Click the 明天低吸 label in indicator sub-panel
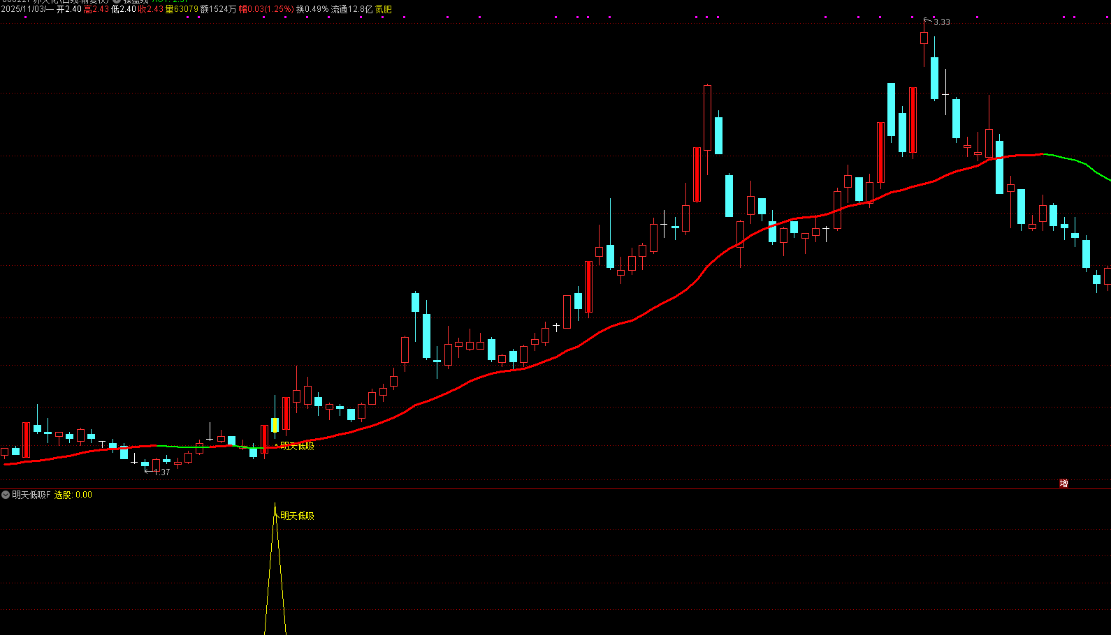This screenshot has height=635, width=1111. click(297, 516)
